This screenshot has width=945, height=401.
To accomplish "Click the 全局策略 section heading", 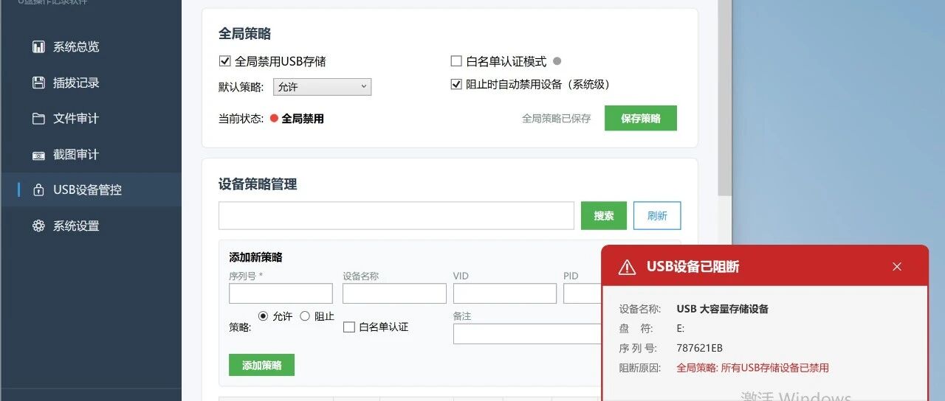I will [244, 34].
